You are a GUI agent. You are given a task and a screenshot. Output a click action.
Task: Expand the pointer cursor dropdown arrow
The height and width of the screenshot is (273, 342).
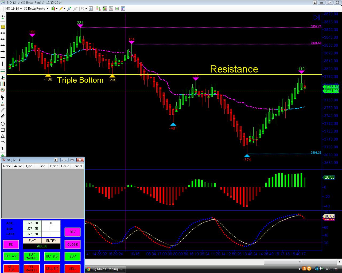[86, 9]
